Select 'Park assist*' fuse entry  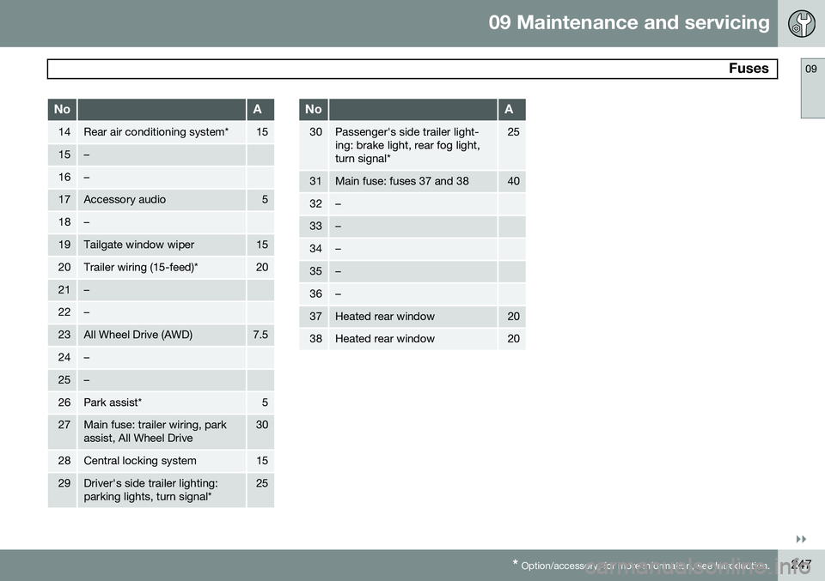coord(113,402)
